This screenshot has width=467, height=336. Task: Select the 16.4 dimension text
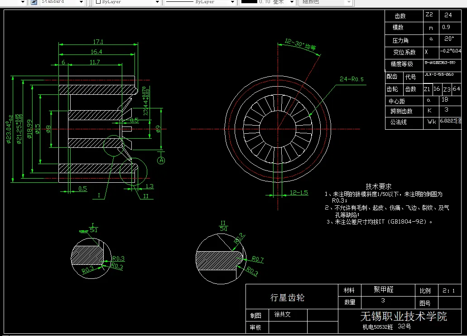pyautogui.click(x=96, y=52)
